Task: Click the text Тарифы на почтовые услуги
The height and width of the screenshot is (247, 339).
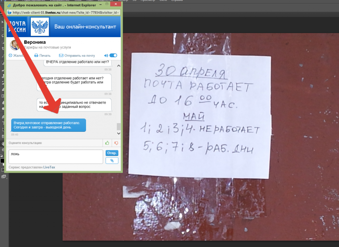Action: 47,47
